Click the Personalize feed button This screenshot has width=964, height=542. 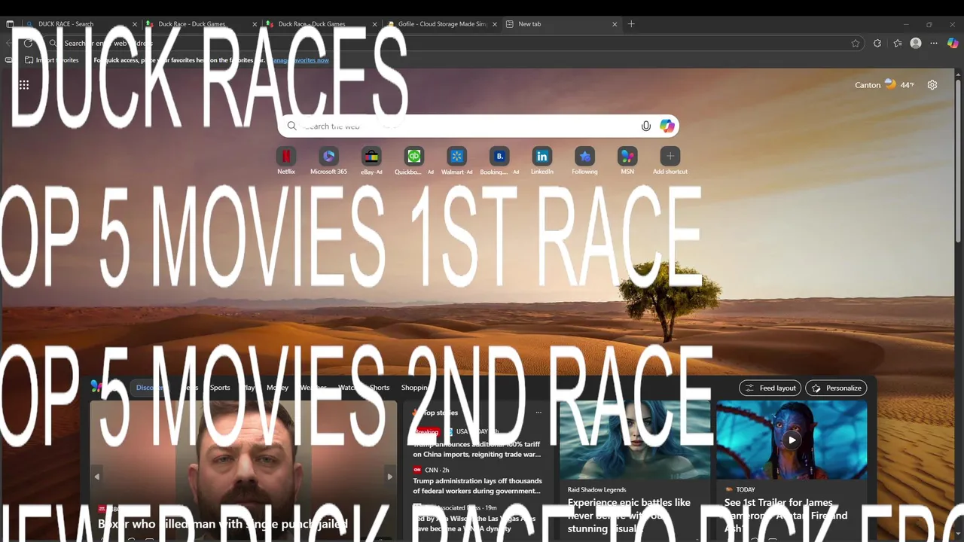[x=836, y=388]
